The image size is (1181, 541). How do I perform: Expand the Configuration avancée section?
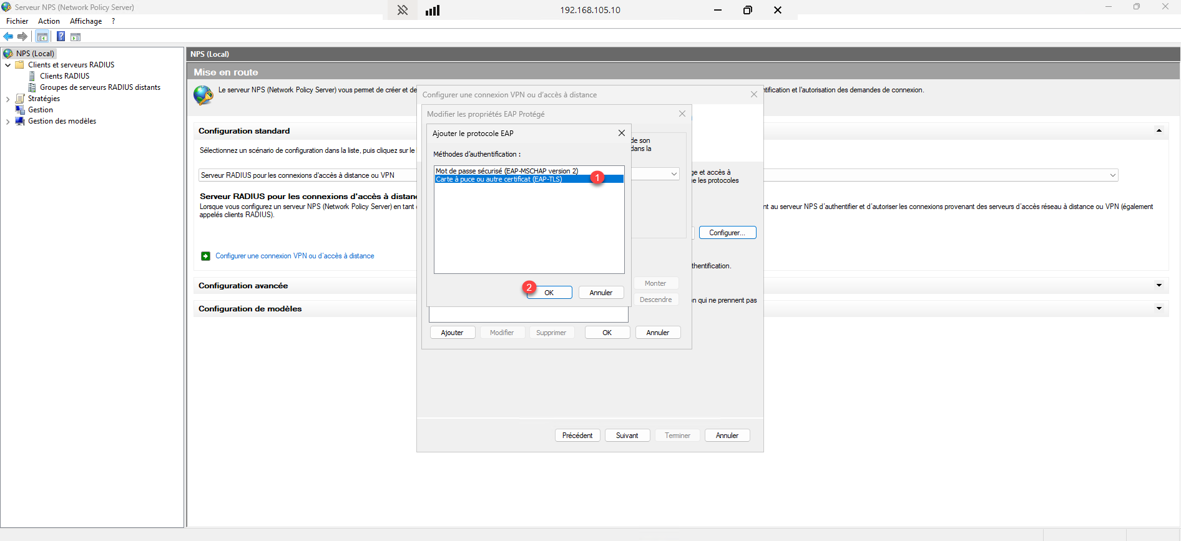[1159, 286]
